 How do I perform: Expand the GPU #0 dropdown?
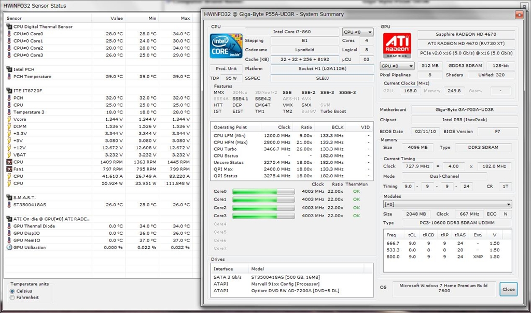(397, 66)
